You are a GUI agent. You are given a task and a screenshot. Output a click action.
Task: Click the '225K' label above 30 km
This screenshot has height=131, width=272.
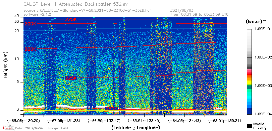point(71,19)
